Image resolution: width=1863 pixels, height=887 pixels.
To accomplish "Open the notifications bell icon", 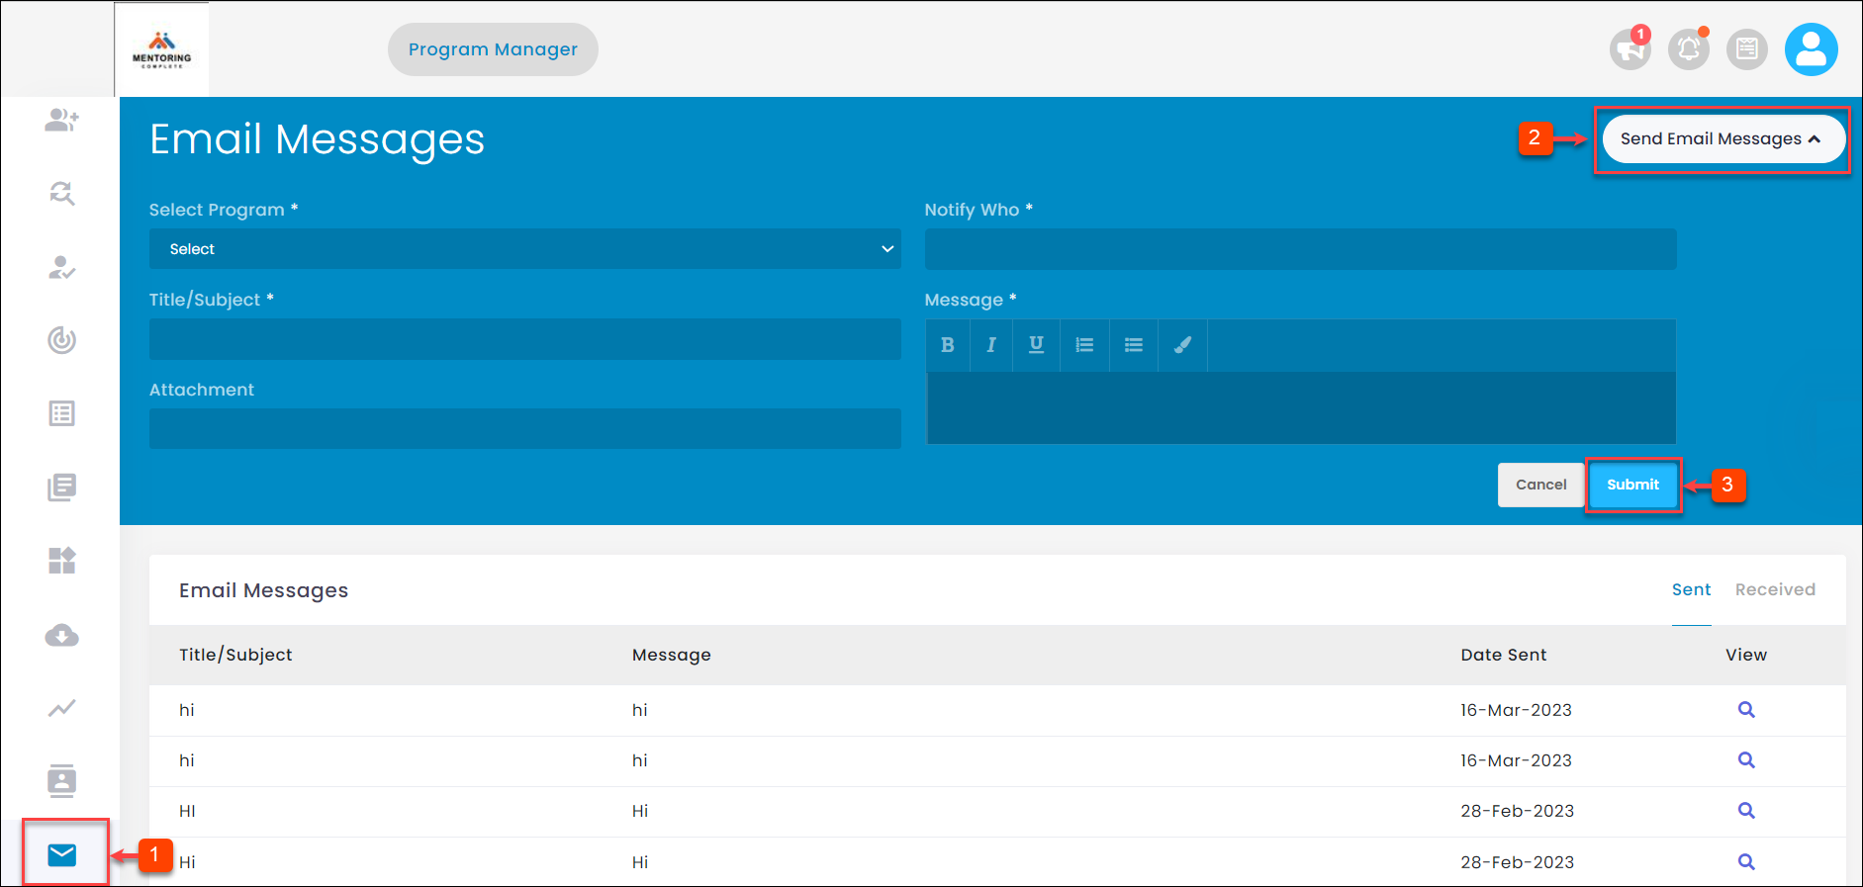I will [x=1689, y=49].
